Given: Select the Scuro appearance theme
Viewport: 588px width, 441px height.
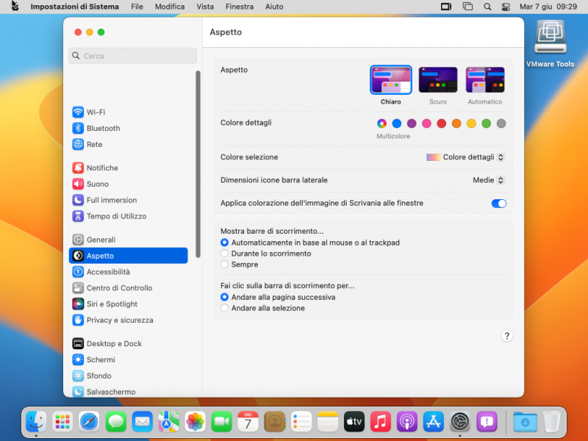Looking at the screenshot, I should pyautogui.click(x=437, y=79).
